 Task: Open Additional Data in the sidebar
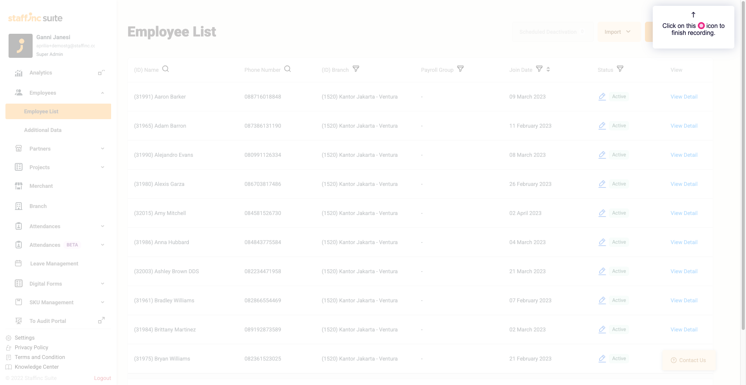(43, 130)
